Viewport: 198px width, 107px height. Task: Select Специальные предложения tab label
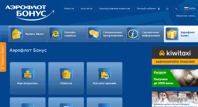pyautogui.click(x=113, y=34)
